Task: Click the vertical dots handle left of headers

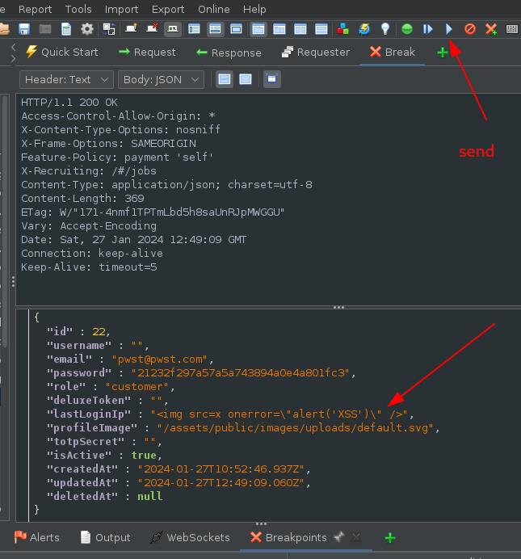Action: [13, 282]
